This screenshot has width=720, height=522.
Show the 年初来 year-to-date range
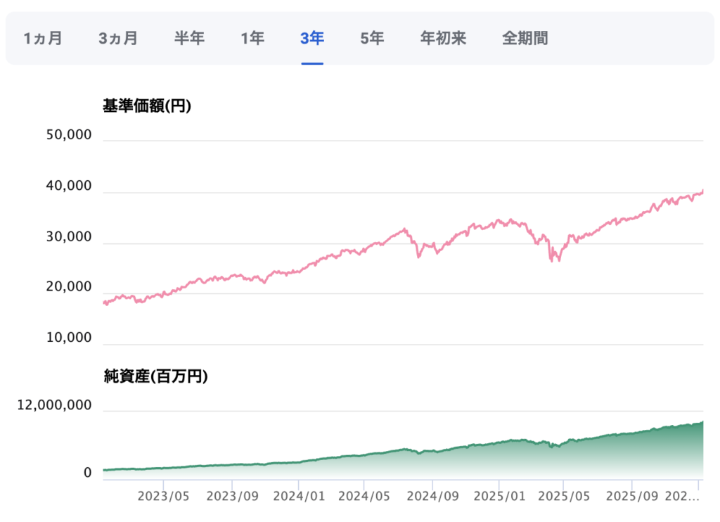[443, 38]
